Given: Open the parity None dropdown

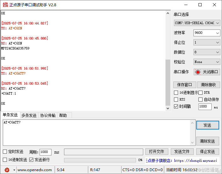Looking at the screenshot, I should click(207, 62).
